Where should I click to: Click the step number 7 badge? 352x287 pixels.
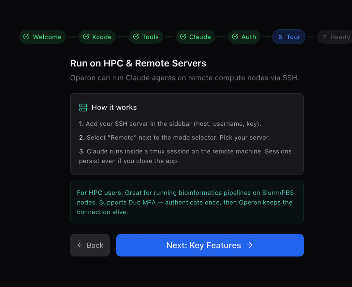coord(324,37)
